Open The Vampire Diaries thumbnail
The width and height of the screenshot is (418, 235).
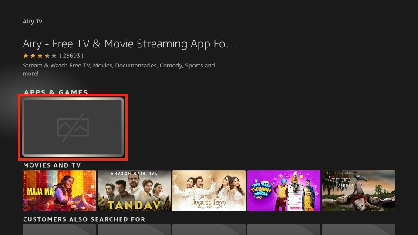(359, 191)
